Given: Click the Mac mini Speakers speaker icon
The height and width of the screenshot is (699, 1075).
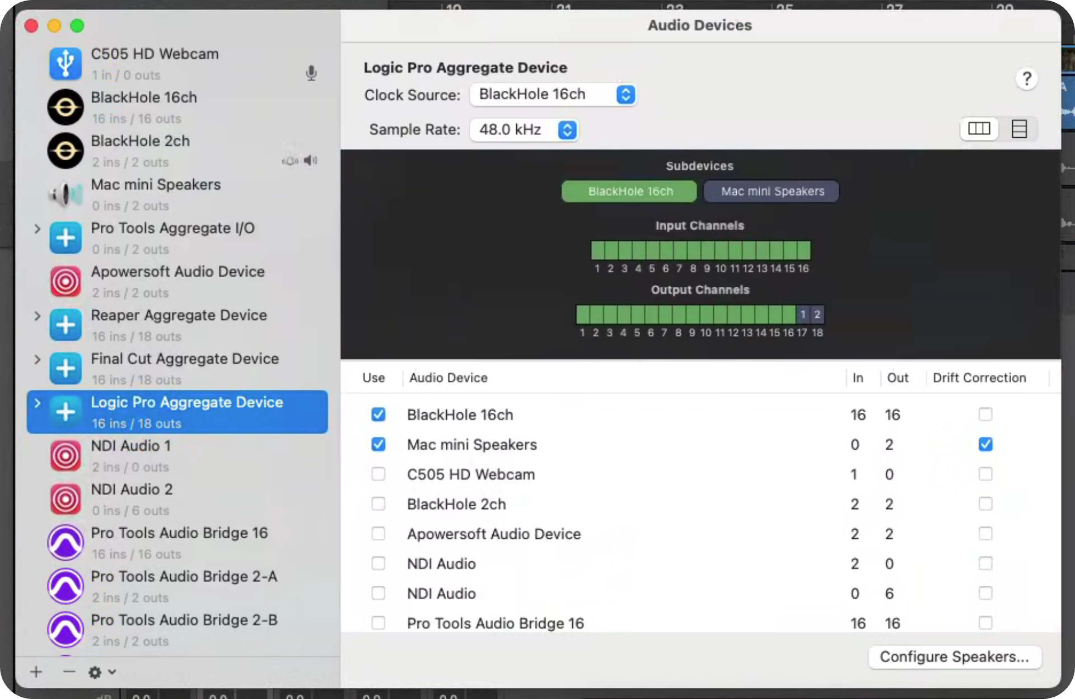Looking at the screenshot, I should [66, 194].
